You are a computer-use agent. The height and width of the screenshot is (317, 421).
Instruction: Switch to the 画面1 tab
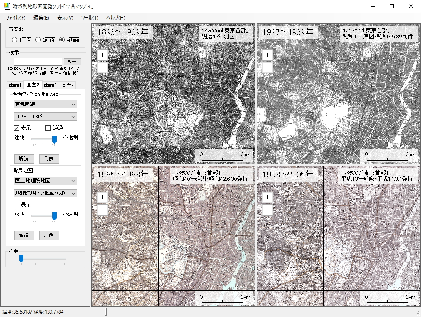click(x=15, y=85)
